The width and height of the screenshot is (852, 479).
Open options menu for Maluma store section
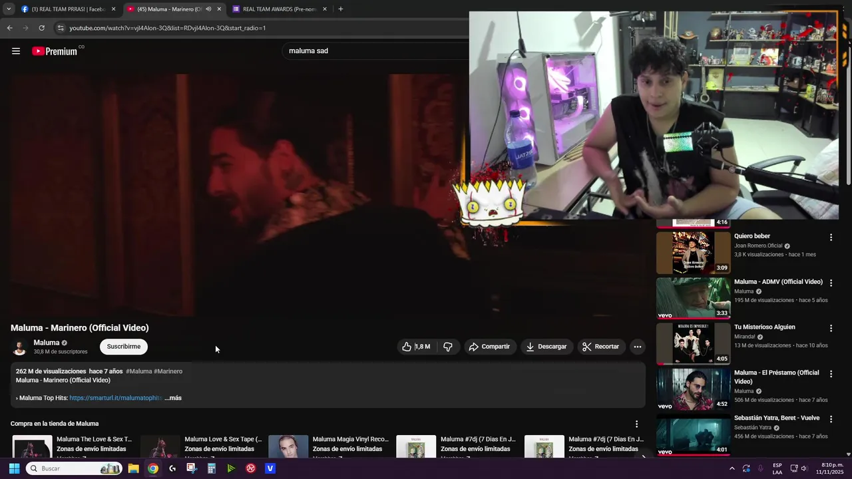tap(636, 424)
